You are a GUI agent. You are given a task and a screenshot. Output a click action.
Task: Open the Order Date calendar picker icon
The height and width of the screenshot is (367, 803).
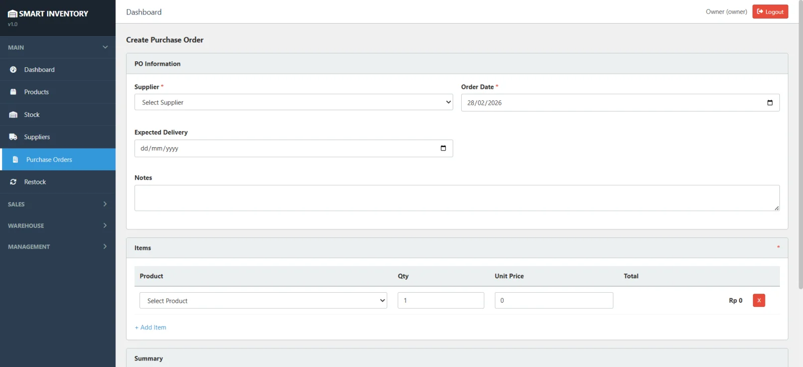click(x=770, y=103)
